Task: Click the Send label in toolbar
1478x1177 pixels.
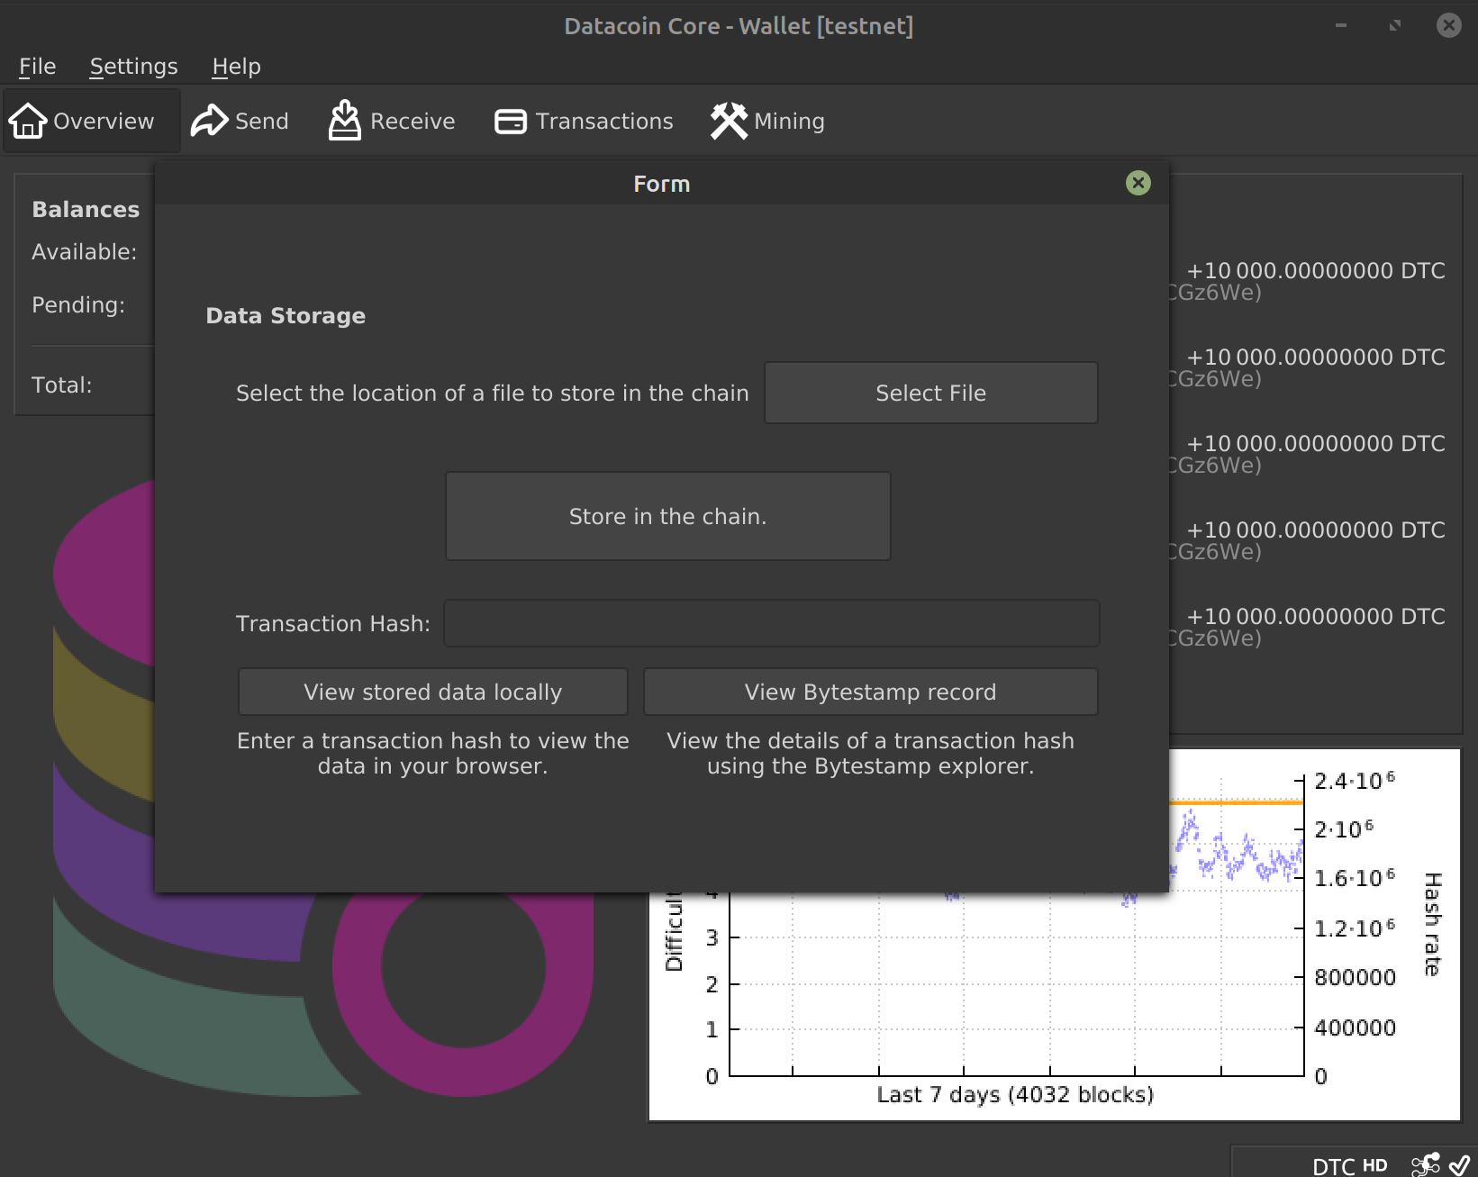Action: [262, 121]
